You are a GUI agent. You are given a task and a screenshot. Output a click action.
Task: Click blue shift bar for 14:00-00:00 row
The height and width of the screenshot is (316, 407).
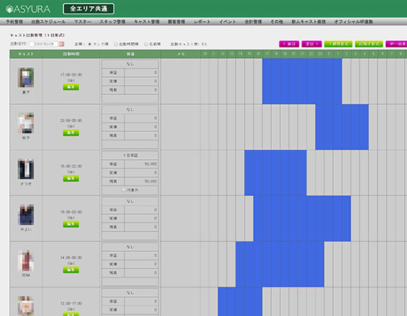[x=280, y=264]
